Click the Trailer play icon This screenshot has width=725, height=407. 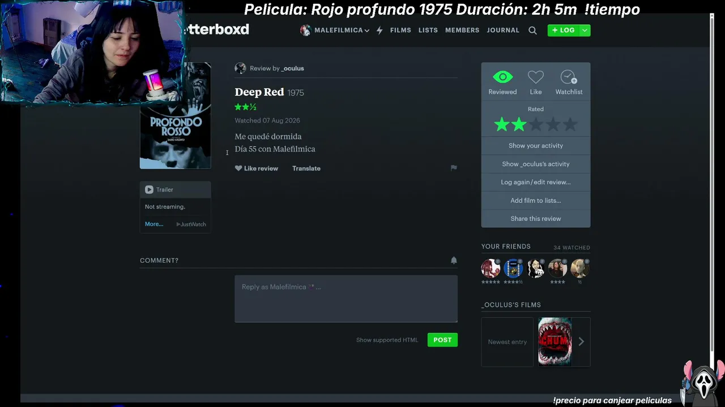point(149,190)
